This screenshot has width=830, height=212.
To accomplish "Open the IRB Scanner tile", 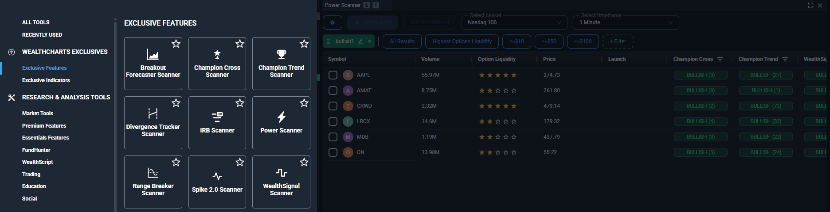I will [217, 123].
